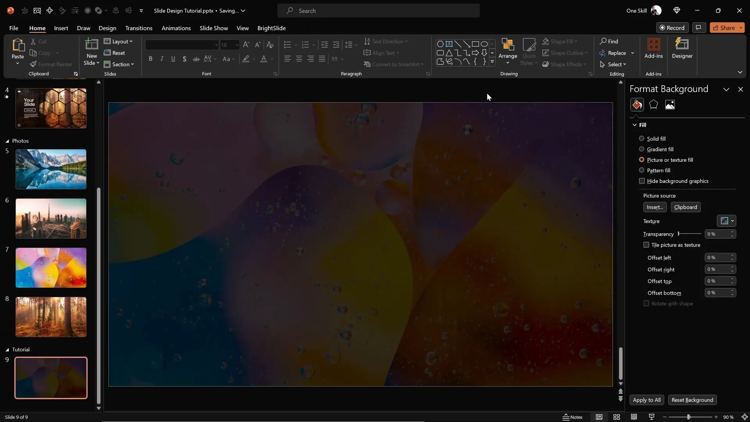Click the Apply to All button
The height and width of the screenshot is (422, 750).
(646, 400)
